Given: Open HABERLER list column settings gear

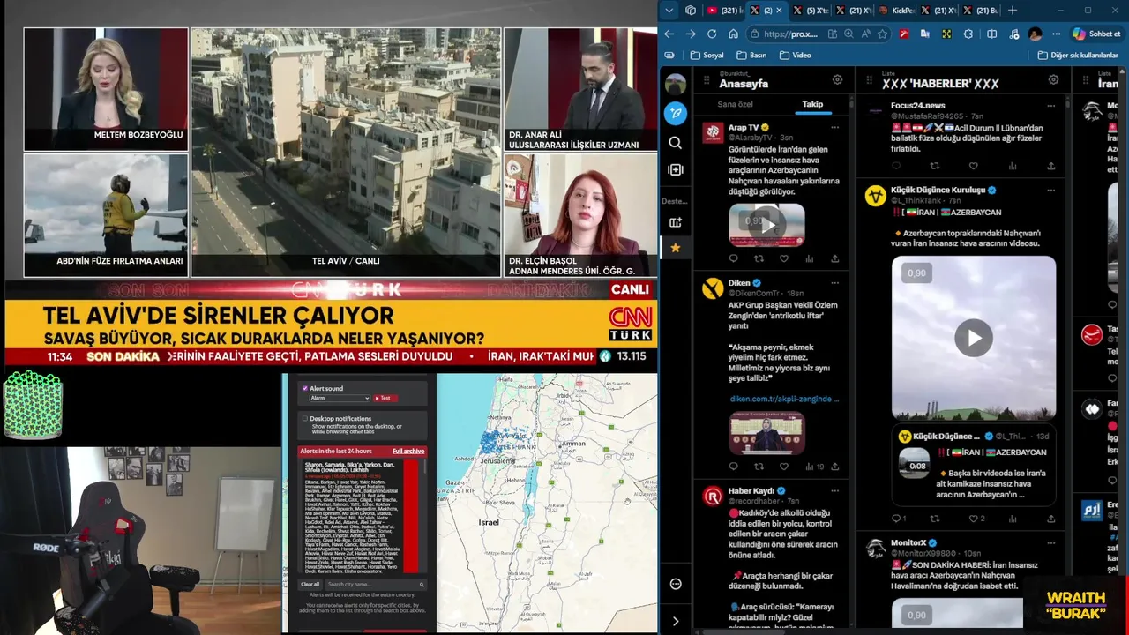Looking at the screenshot, I should pyautogui.click(x=1053, y=79).
